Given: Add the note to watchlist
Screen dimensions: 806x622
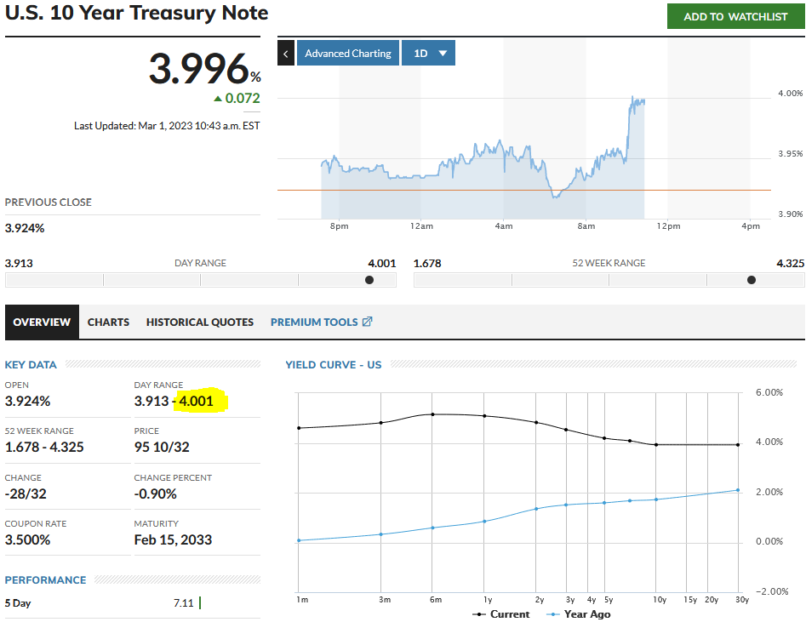Looking at the screenshot, I should [735, 16].
